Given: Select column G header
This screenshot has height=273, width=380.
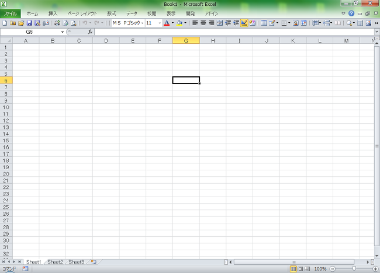Looking at the screenshot, I should [186, 41].
